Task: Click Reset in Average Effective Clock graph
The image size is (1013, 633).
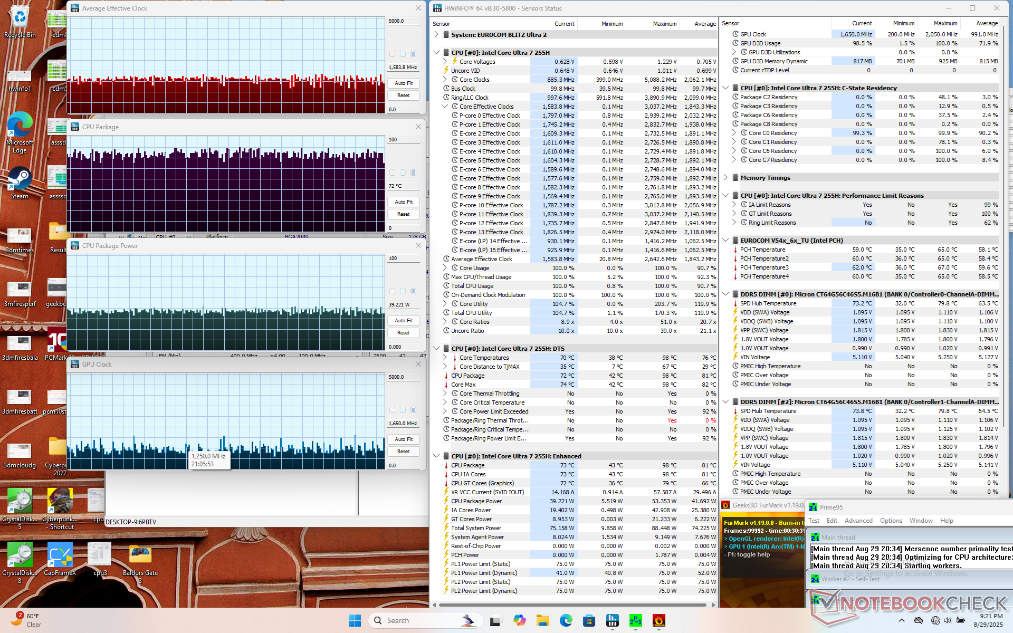Action: [404, 95]
